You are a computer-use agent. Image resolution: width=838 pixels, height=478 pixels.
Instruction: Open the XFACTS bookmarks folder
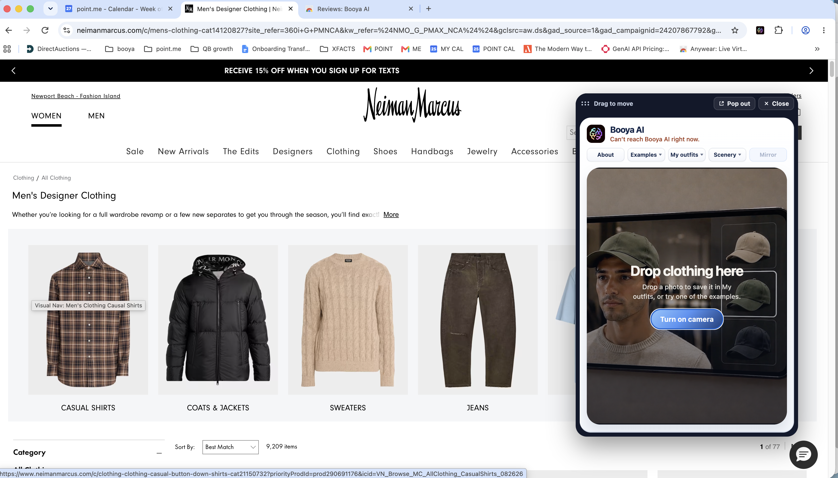338,49
